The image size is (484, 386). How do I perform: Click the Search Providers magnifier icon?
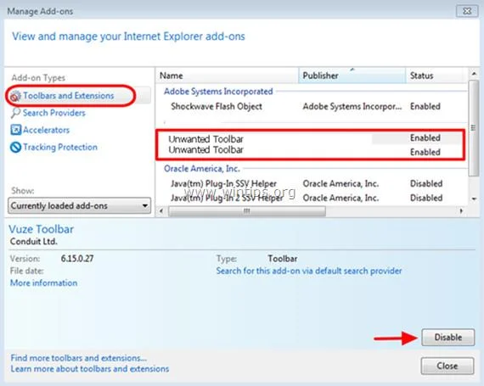15,113
